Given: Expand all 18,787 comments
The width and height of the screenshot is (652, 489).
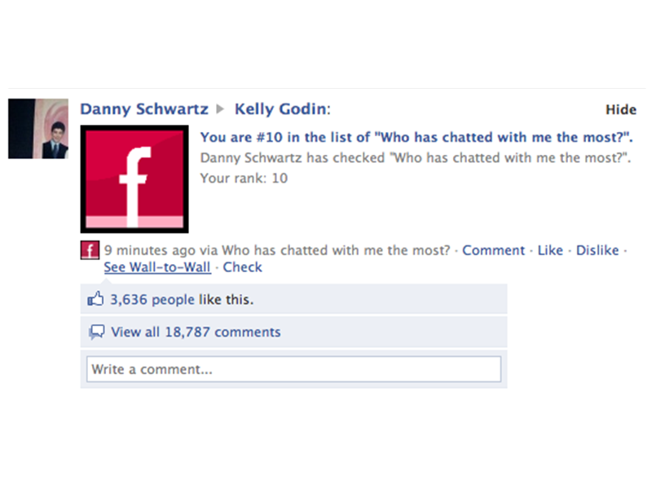Looking at the screenshot, I should [x=196, y=332].
